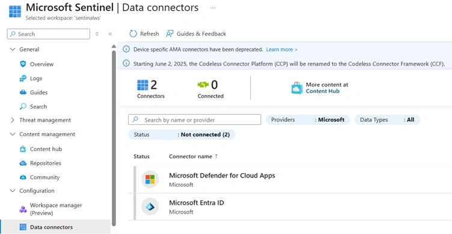
Task: Expand the Threat management section
Action: tap(13, 120)
